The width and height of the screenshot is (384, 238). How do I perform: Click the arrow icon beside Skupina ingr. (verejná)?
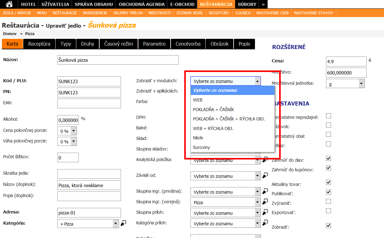(265, 202)
